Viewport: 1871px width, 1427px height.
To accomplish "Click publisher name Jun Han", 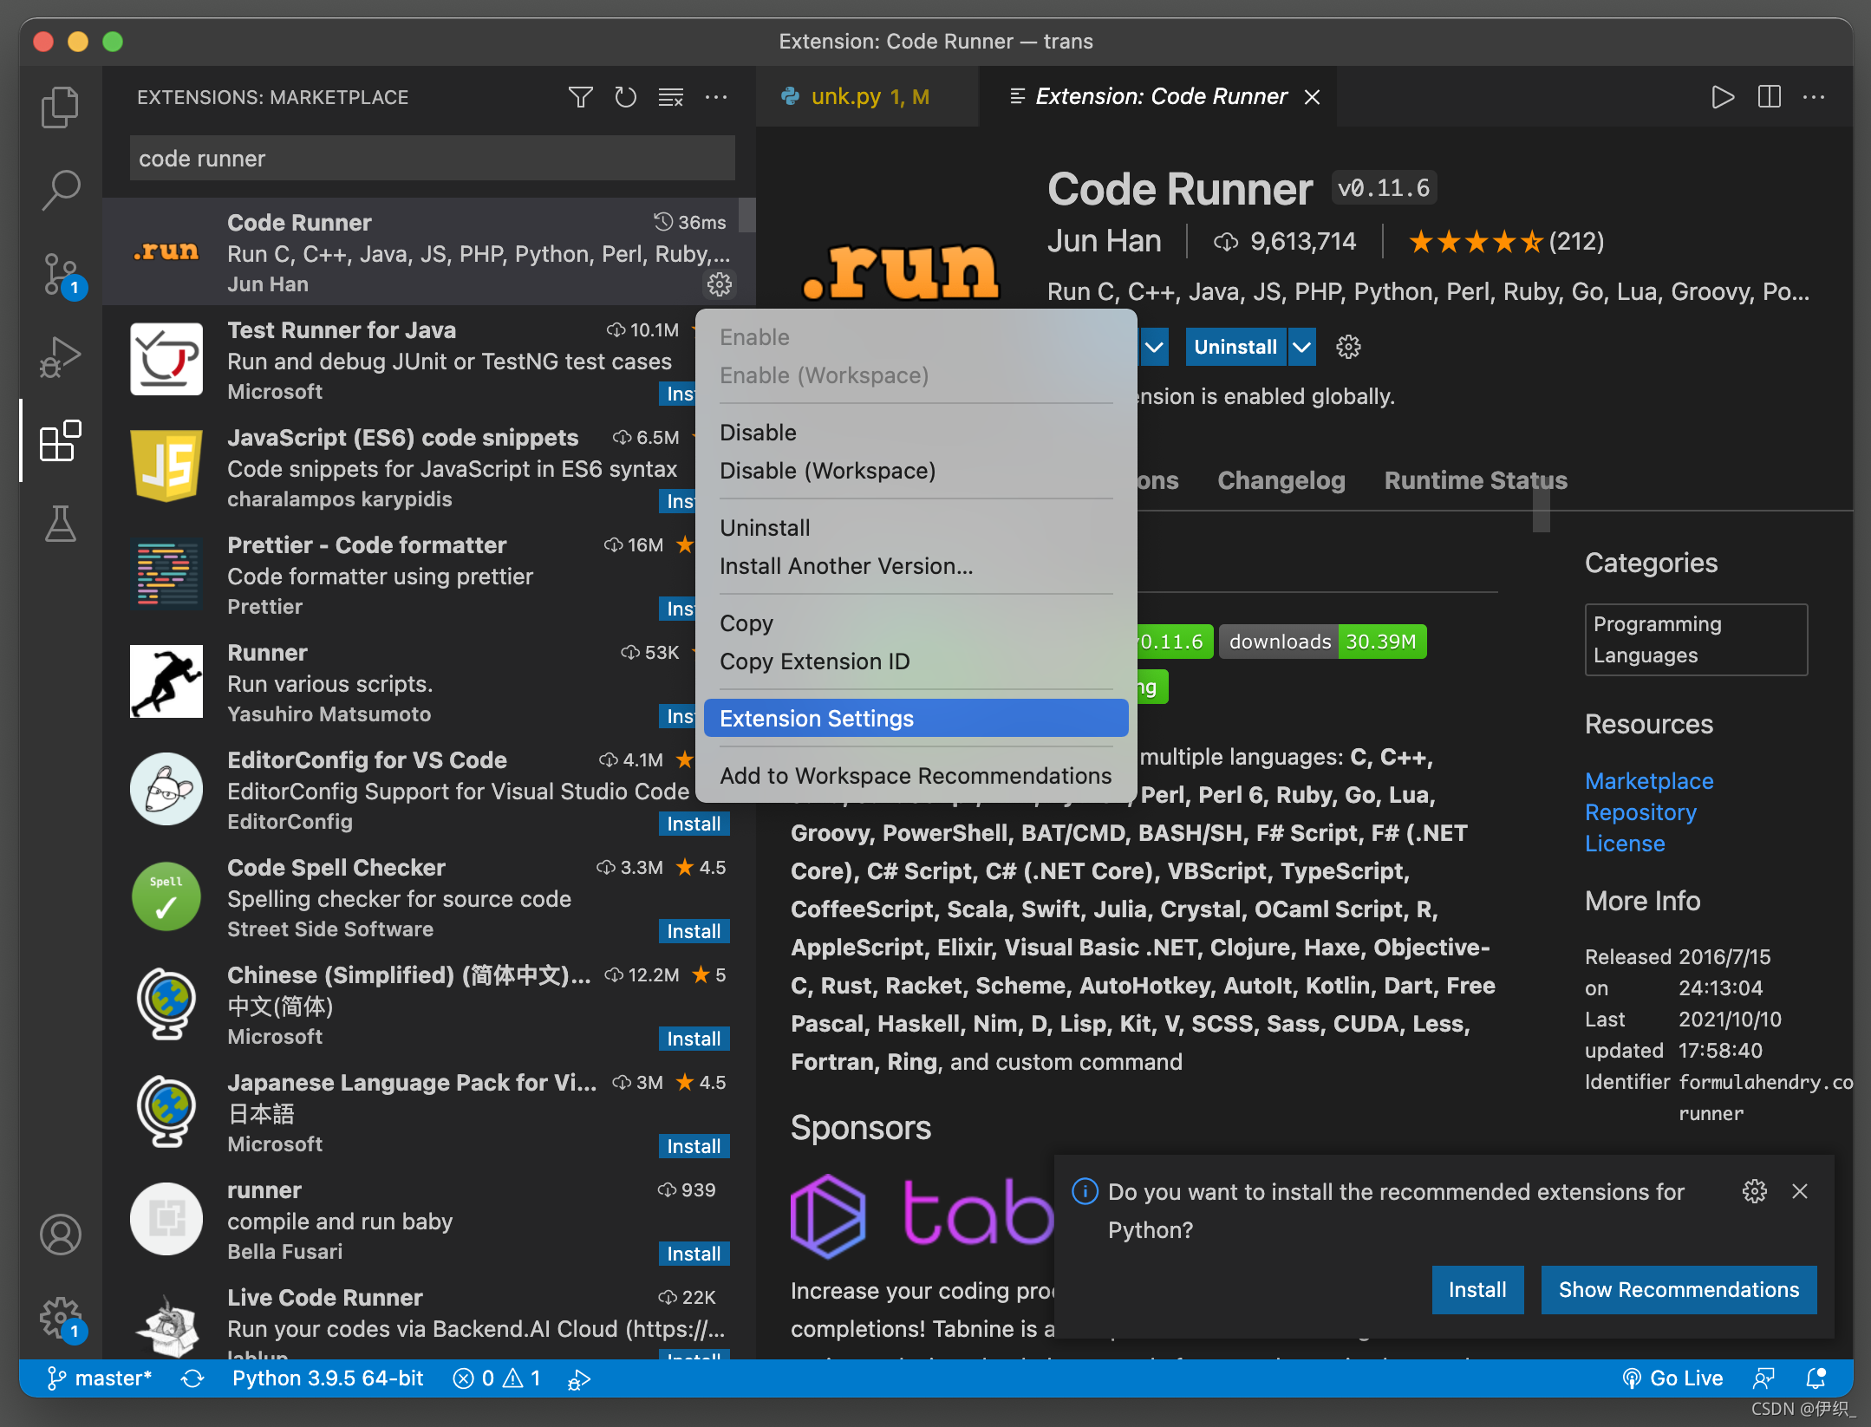I will click(1104, 241).
